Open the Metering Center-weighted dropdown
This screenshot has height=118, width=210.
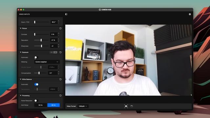(47, 62)
